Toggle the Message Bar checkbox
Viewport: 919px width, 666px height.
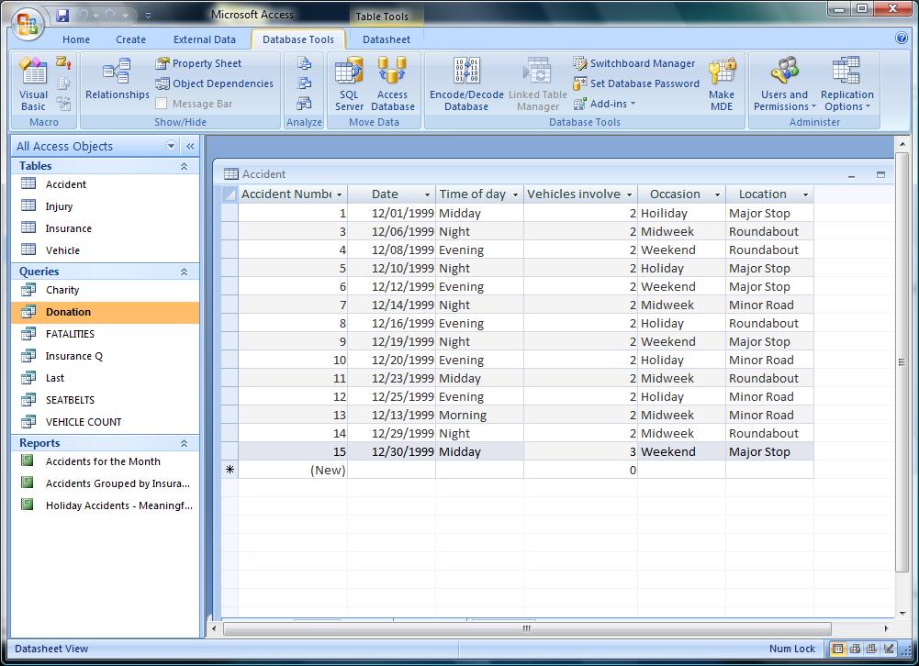pyautogui.click(x=162, y=104)
